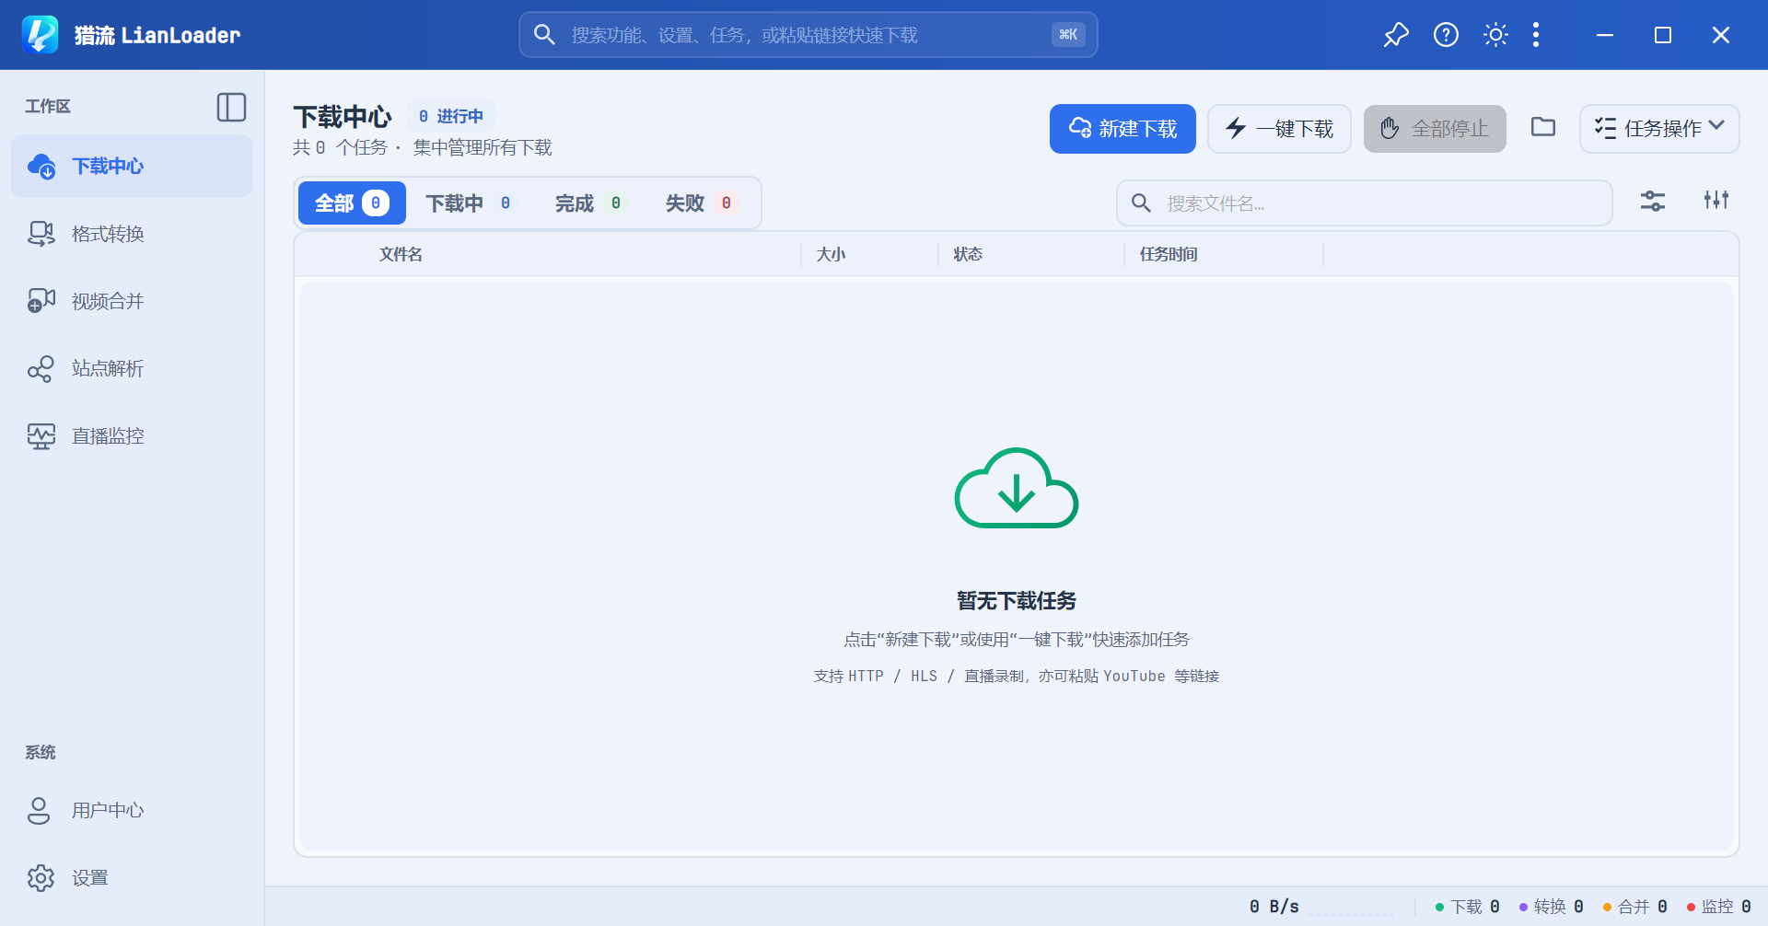Open the three-dot more menu
The width and height of the screenshot is (1768, 926).
click(x=1536, y=35)
